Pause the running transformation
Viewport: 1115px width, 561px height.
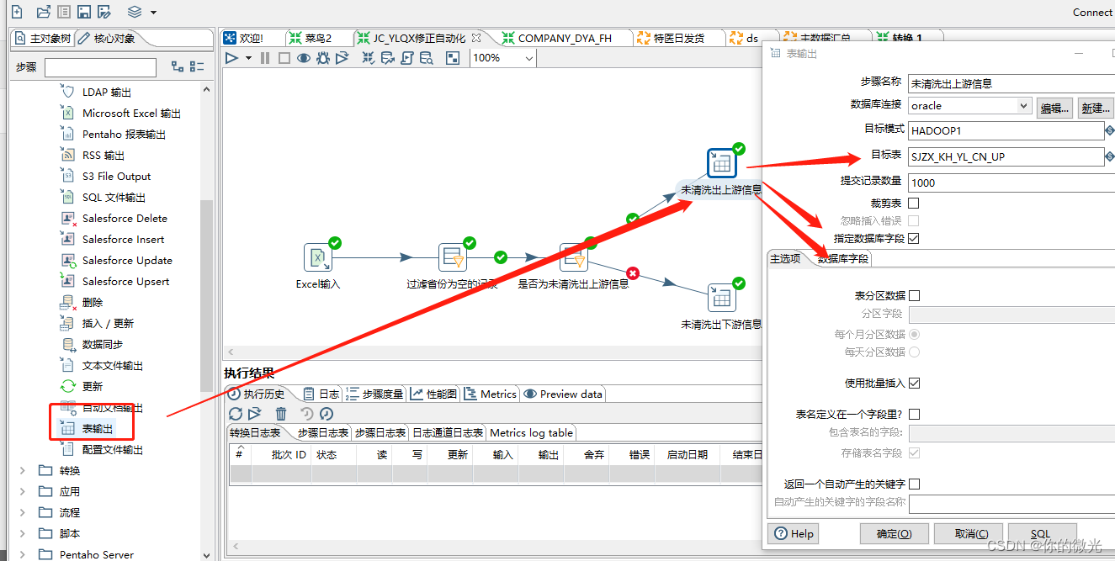pos(265,58)
